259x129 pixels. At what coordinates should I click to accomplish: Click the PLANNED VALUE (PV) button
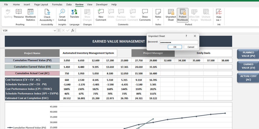tap(248, 54)
